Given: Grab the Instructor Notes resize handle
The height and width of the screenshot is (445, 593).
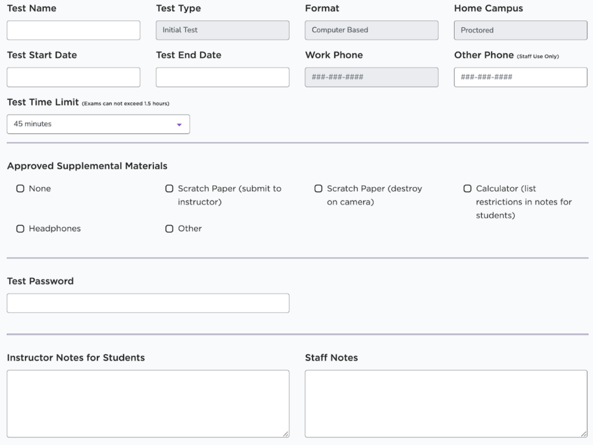Looking at the screenshot, I should pyautogui.click(x=286, y=434).
